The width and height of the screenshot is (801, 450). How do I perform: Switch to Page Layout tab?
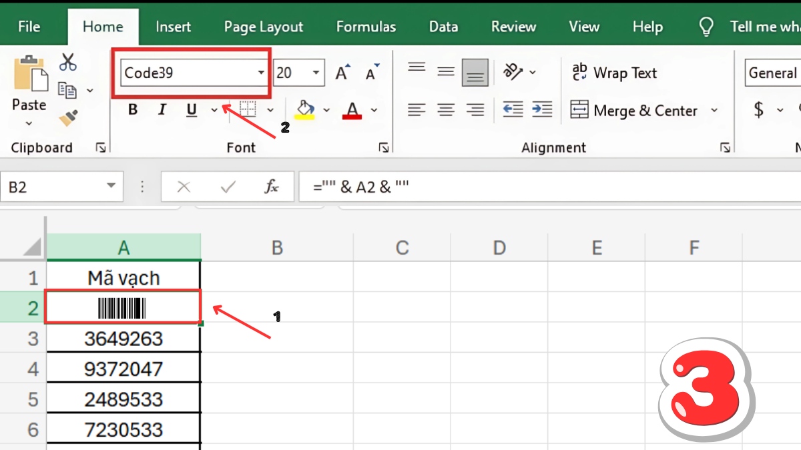point(264,27)
